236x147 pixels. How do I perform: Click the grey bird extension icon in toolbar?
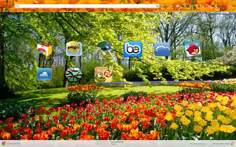167,6
